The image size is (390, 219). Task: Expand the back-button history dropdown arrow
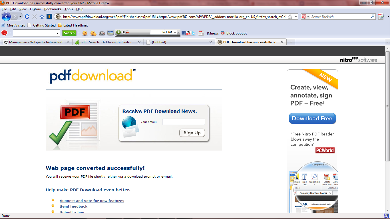(21, 17)
